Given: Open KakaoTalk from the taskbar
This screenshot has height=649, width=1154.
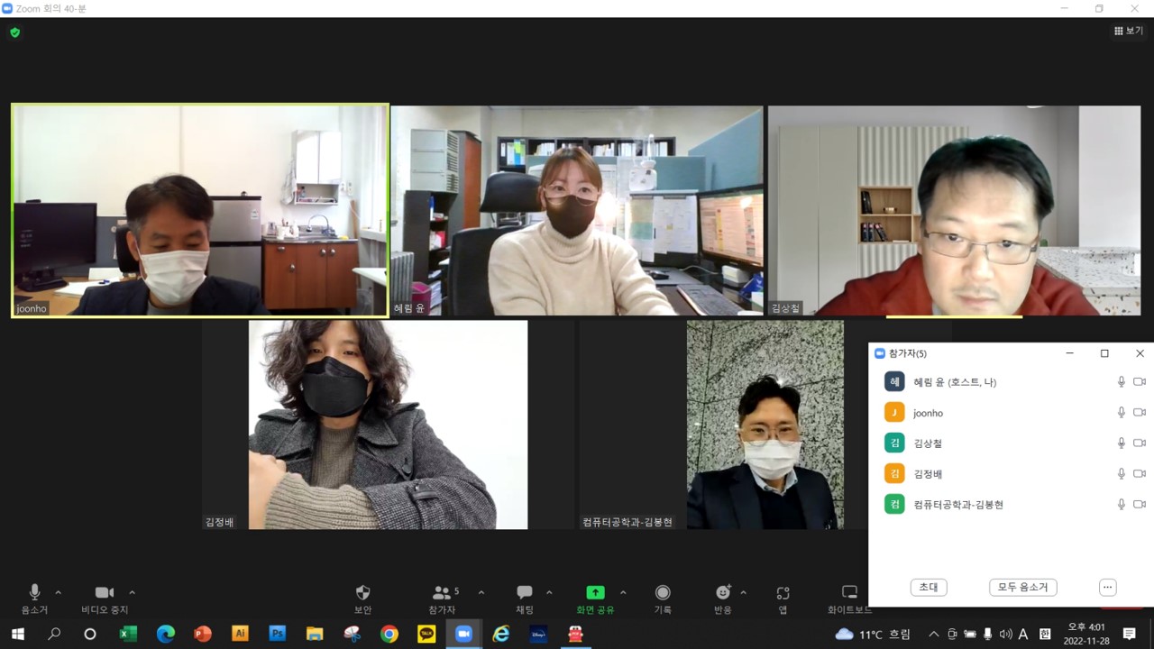Looking at the screenshot, I should (426, 634).
